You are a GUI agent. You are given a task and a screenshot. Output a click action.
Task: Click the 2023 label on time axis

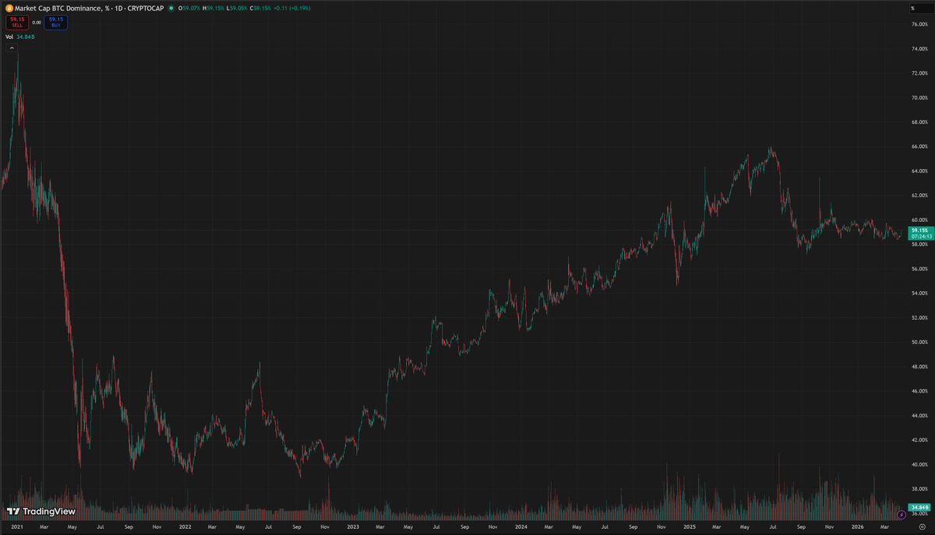(x=353, y=527)
